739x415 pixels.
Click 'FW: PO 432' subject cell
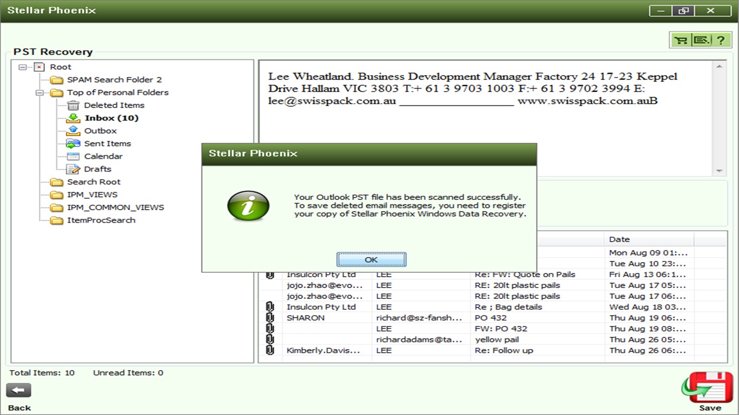501,329
